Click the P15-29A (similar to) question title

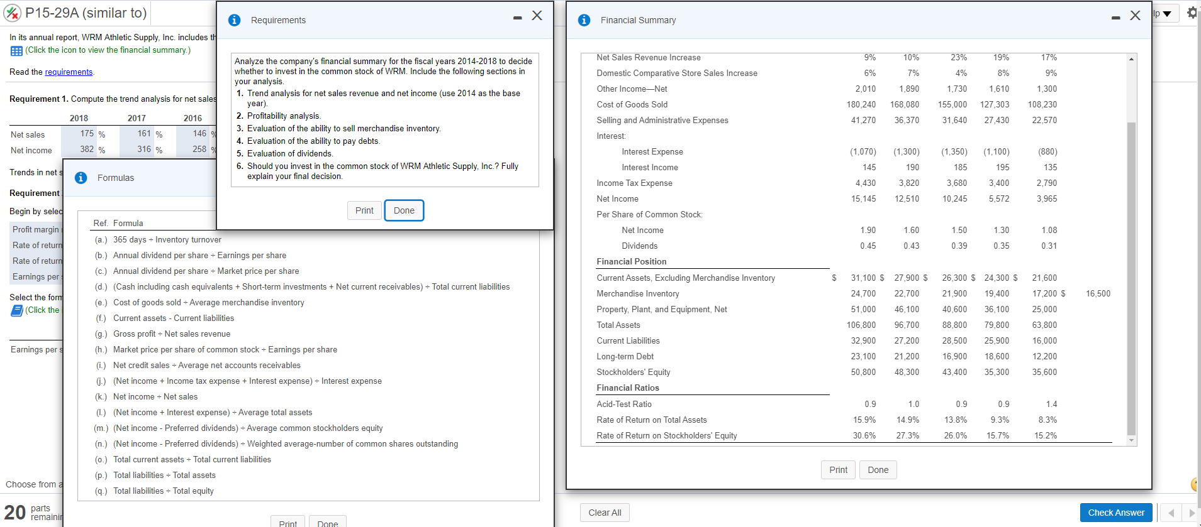coord(86,13)
